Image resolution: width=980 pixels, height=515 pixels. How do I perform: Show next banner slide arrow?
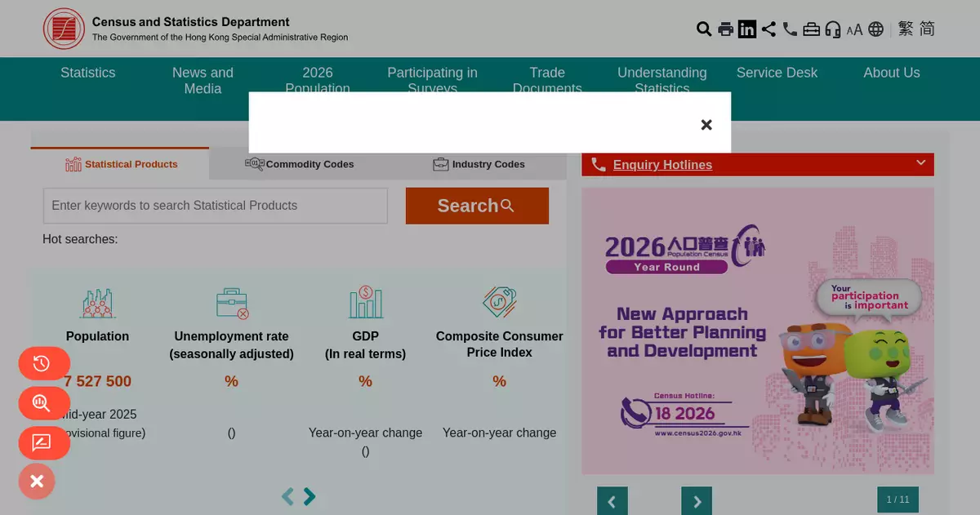tap(697, 501)
